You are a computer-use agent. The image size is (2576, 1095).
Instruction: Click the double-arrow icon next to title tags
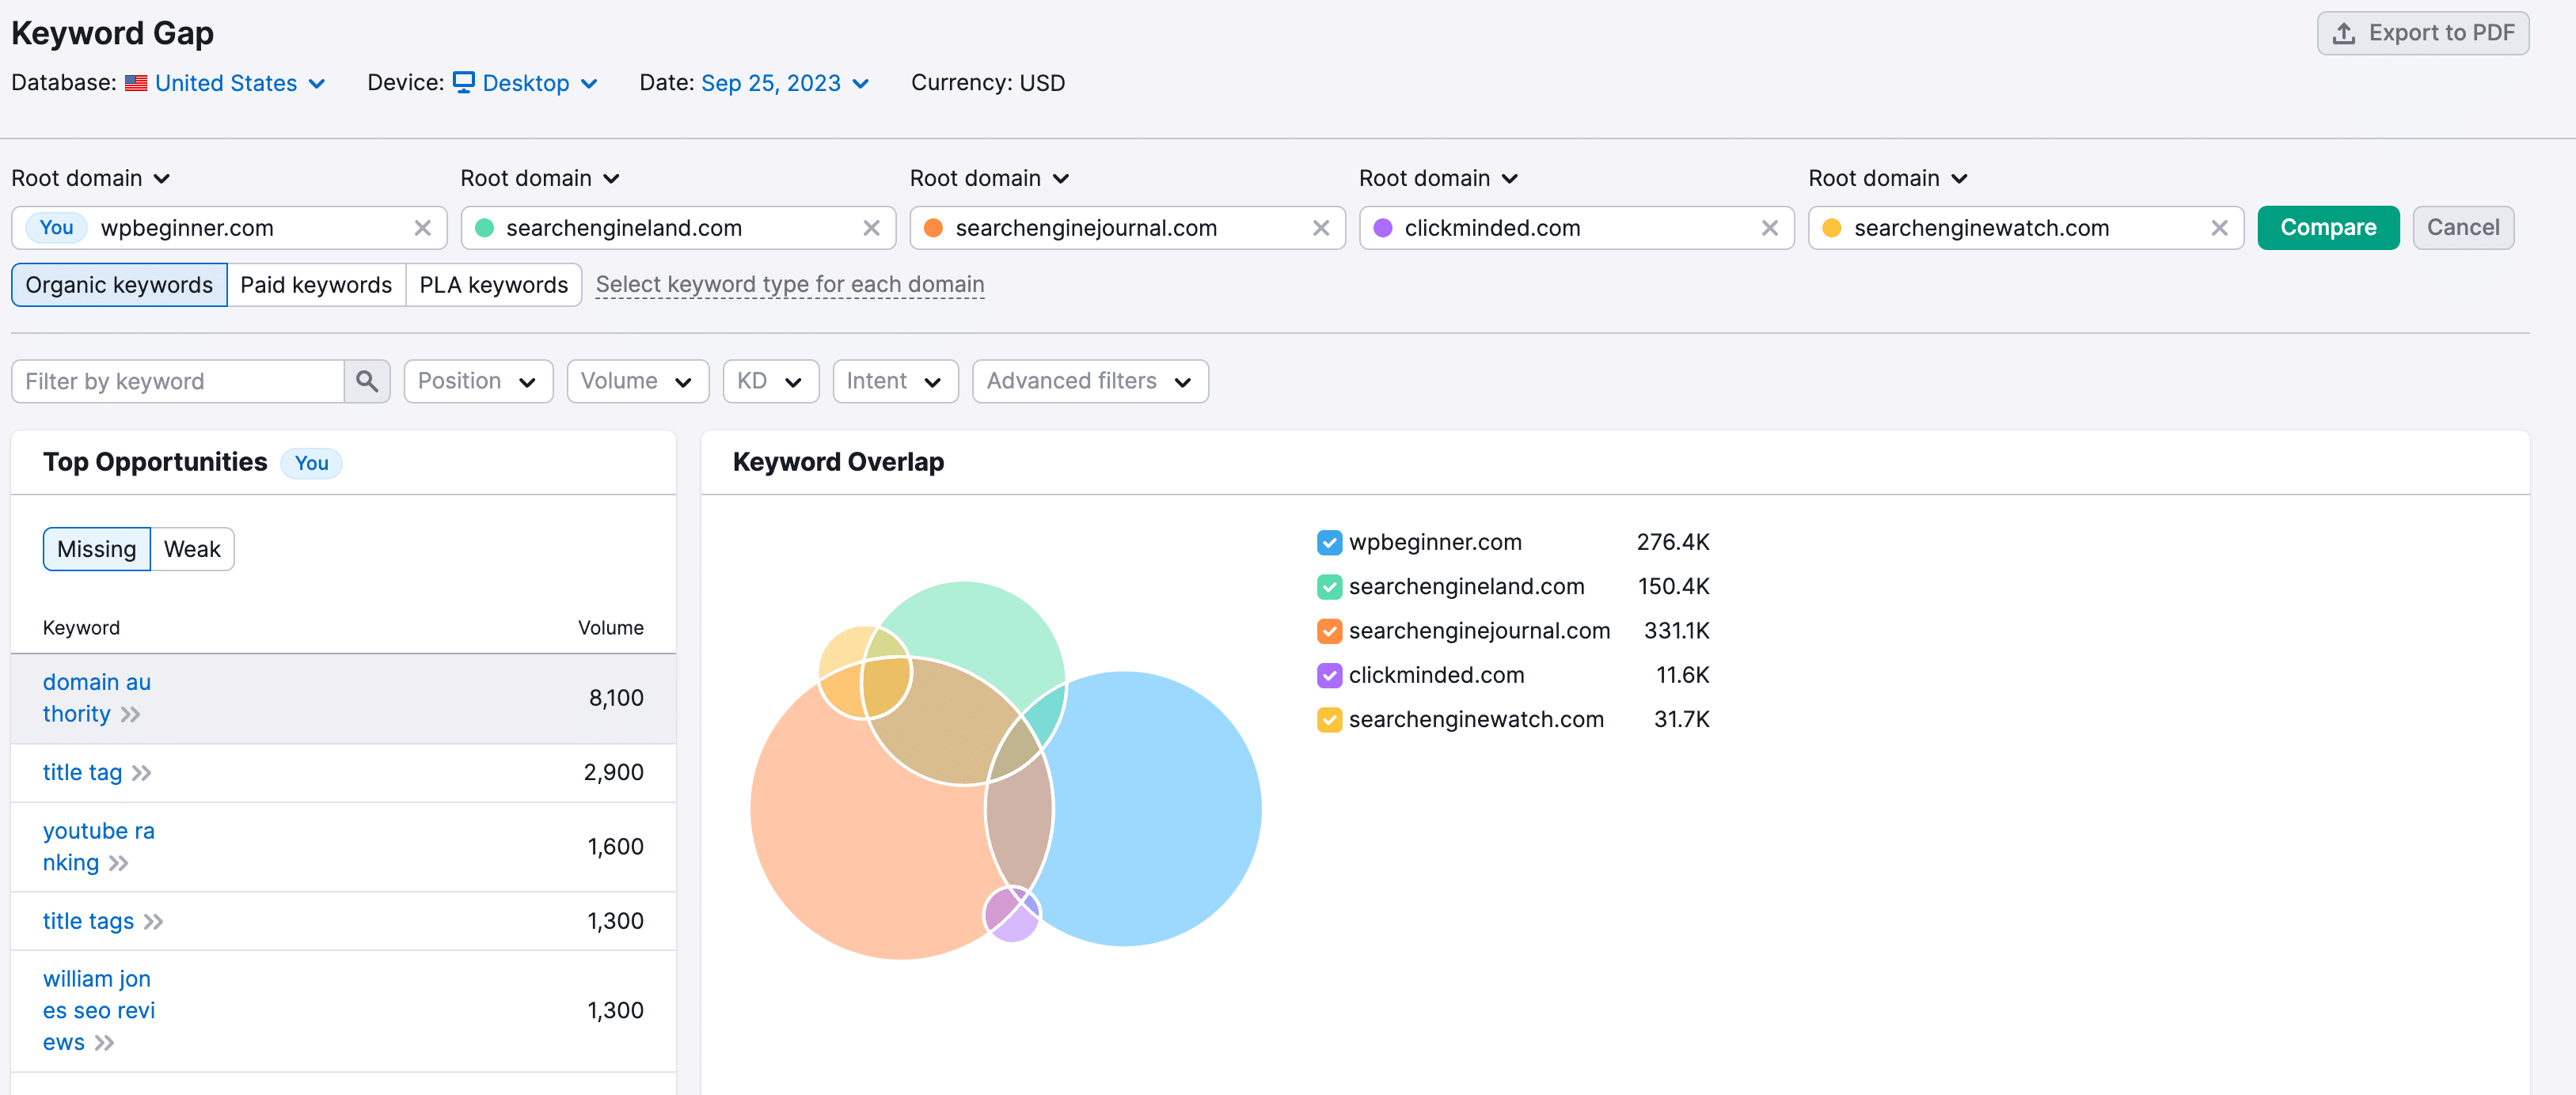(x=154, y=923)
